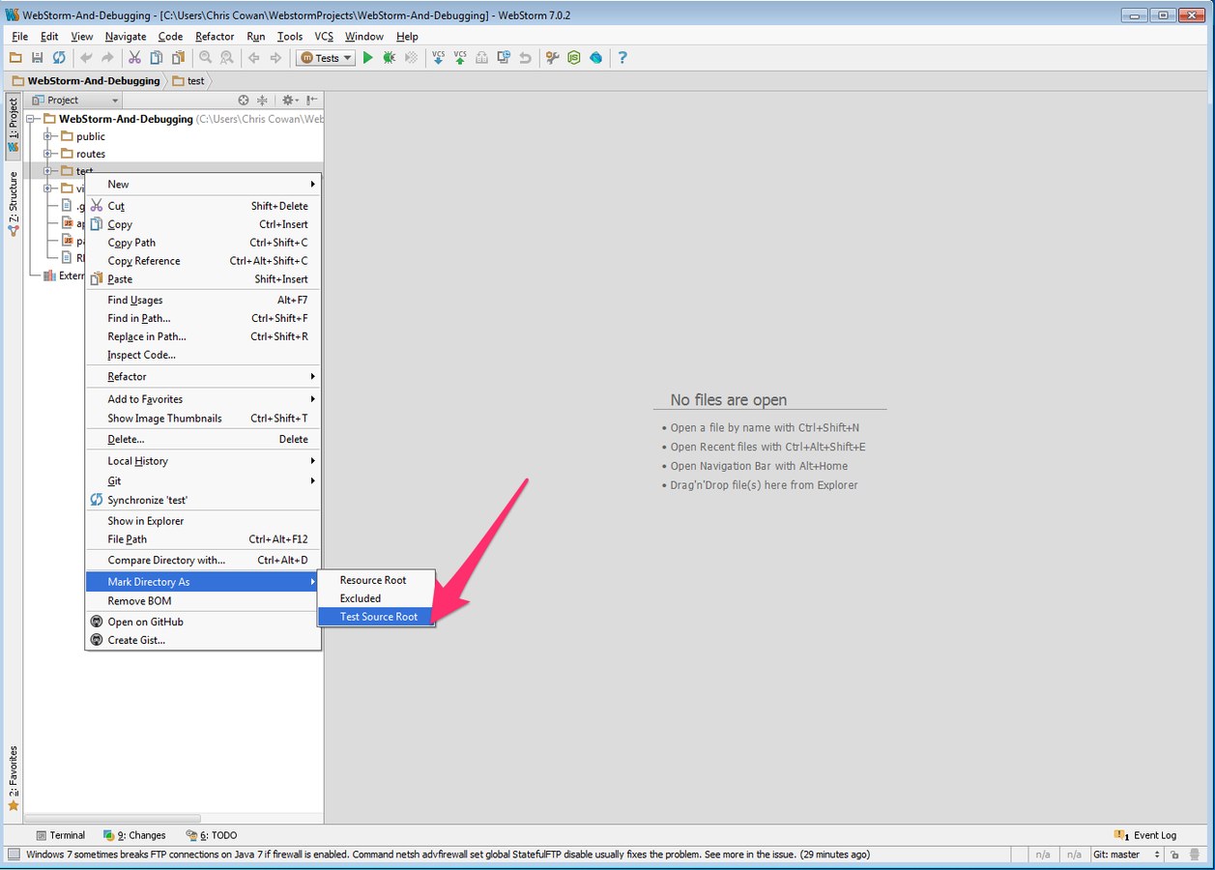
Task: Open the Event Log
Action: pyautogui.click(x=1145, y=835)
